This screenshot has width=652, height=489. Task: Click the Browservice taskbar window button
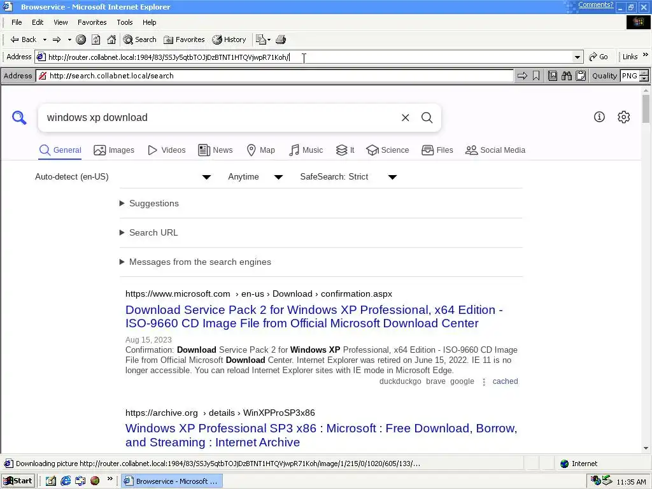click(x=172, y=481)
